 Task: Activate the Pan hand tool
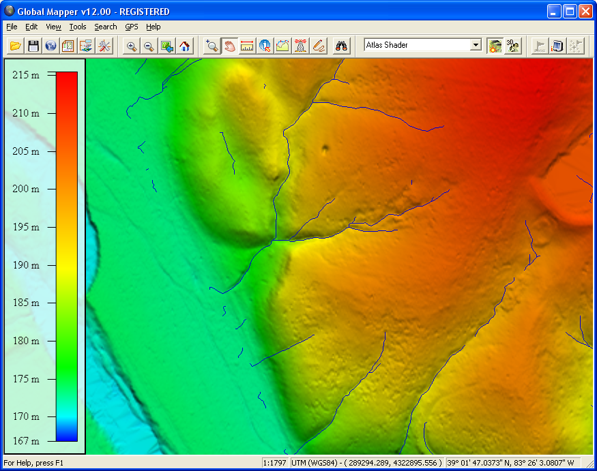(x=230, y=46)
